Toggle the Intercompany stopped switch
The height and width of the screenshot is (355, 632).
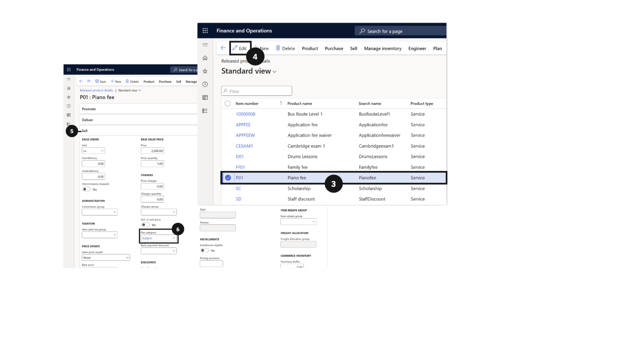click(86, 189)
